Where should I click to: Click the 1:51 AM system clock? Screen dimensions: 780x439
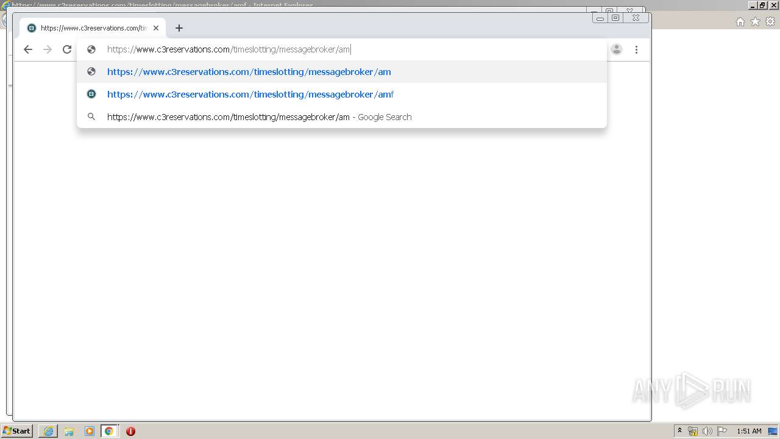point(749,431)
